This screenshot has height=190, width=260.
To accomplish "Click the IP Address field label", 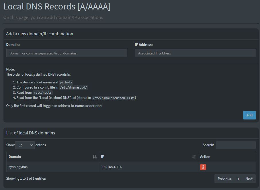I will pos(144,45).
